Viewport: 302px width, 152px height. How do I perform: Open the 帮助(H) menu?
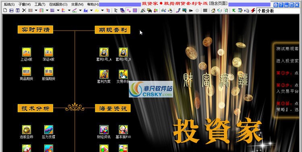[x=93, y=4]
